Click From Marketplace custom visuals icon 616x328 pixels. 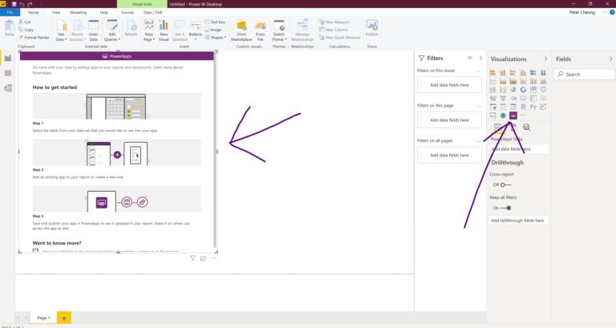tap(241, 30)
